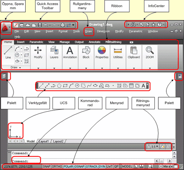Image resolution: width=184 pixels, height=170 pixels.
Task: Open the right-side palette icon
Action: 180,76
